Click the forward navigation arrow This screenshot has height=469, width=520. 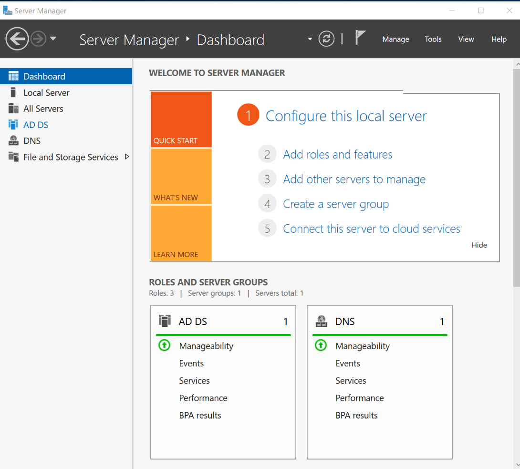(x=39, y=39)
